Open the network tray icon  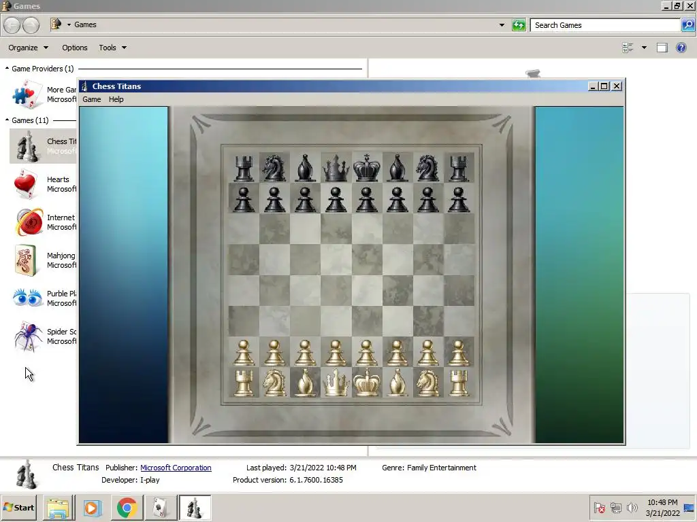pos(615,507)
